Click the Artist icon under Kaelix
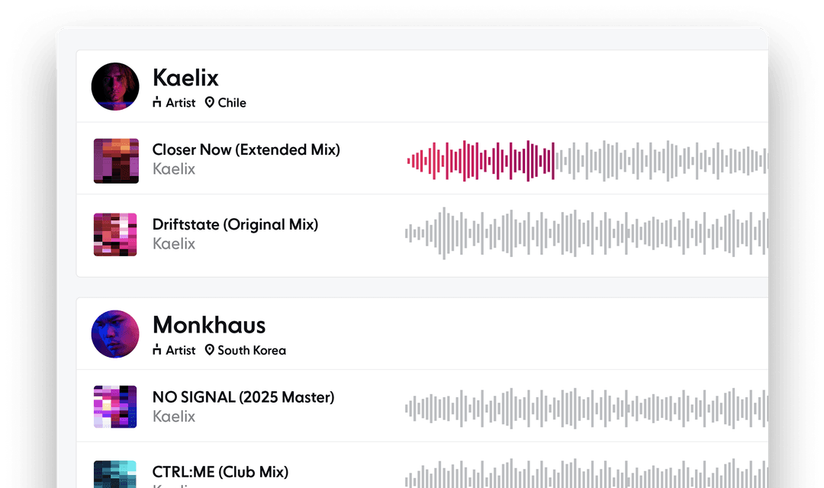 (x=157, y=103)
